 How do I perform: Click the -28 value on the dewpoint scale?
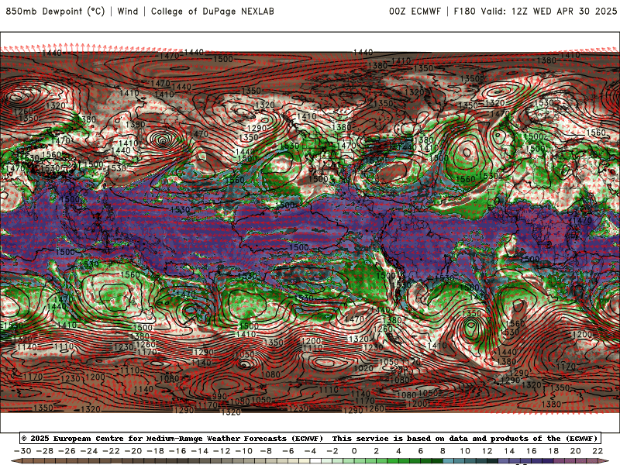(45, 451)
